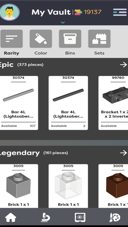Screen dimensions: 128x227
Task: Open the hamburger menu icon
Action: 120,12
